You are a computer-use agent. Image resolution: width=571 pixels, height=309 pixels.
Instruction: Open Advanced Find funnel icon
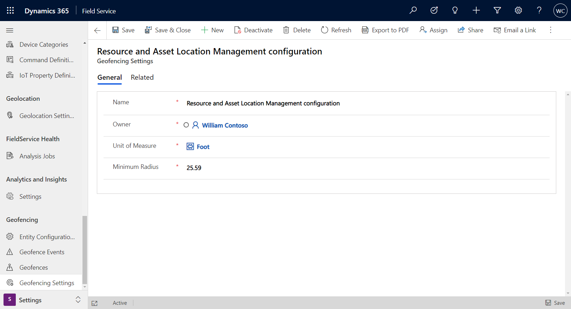pyautogui.click(x=497, y=10)
